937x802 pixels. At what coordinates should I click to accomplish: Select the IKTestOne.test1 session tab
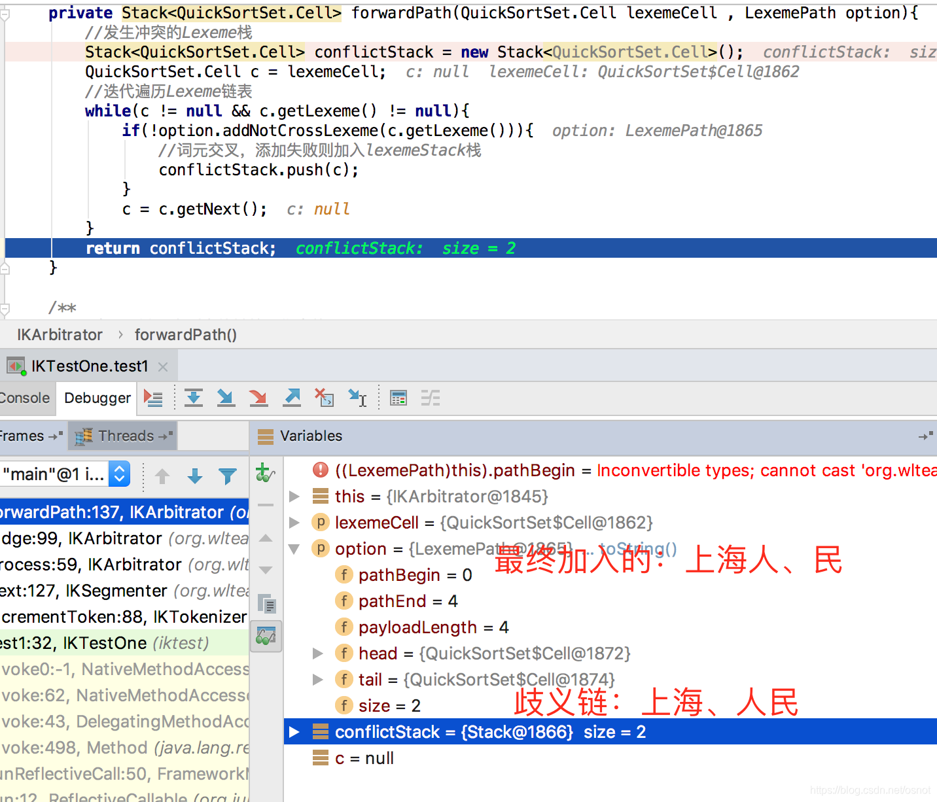(90, 366)
